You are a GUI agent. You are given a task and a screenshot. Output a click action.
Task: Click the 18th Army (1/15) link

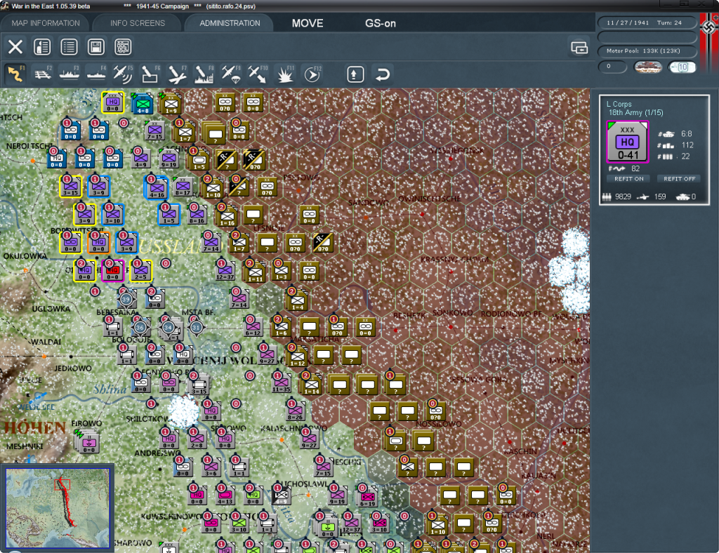pyautogui.click(x=635, y=113)
